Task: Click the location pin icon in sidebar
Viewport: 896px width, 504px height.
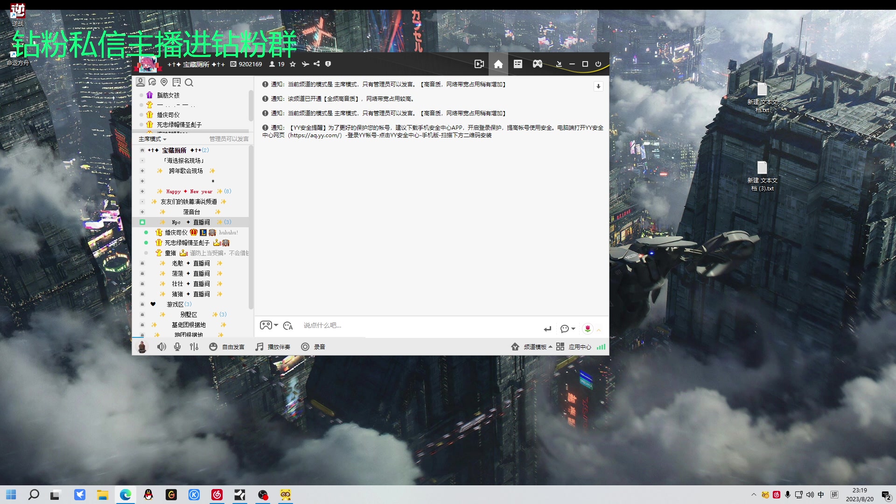Action: point(164,83)
